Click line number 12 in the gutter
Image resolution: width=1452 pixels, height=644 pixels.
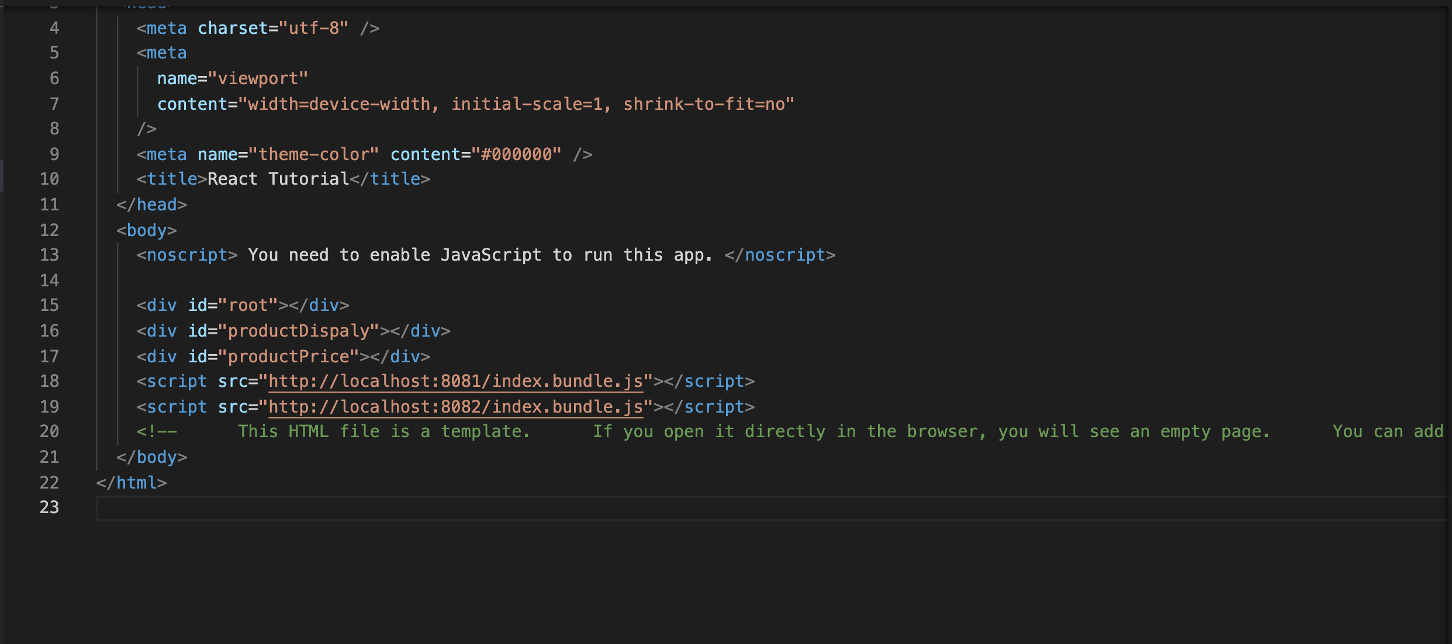50,230
